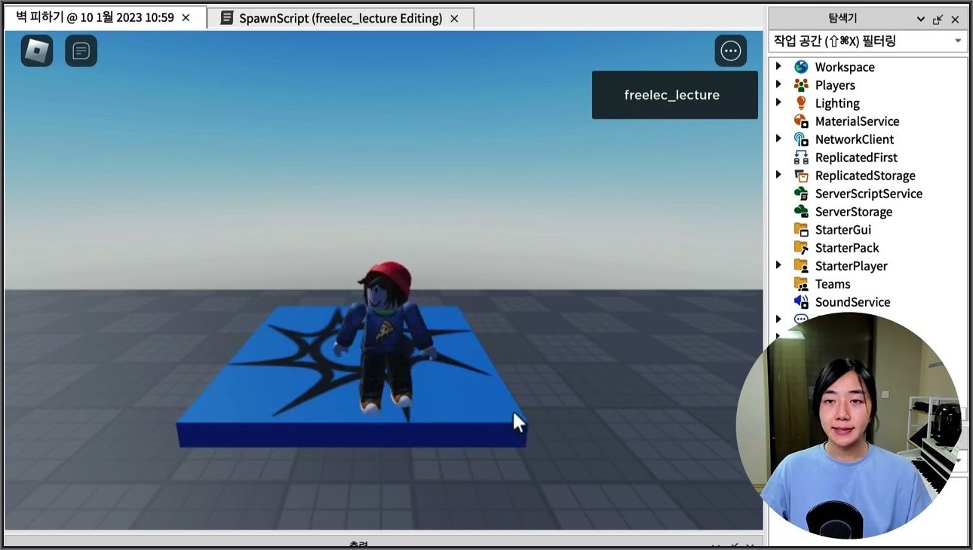
Task: Close the 벽 피하기 tab
Action: (x=186, y=17)
